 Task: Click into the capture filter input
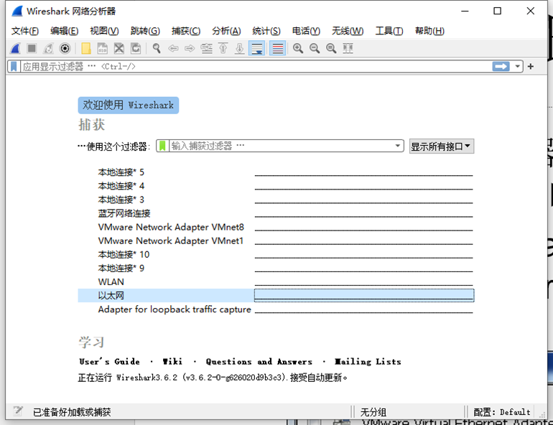(282, 146)
